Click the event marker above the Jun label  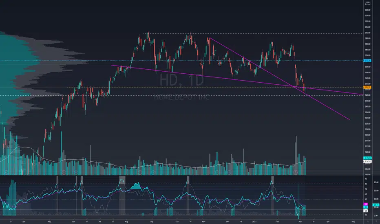click(x=76, y=172)
